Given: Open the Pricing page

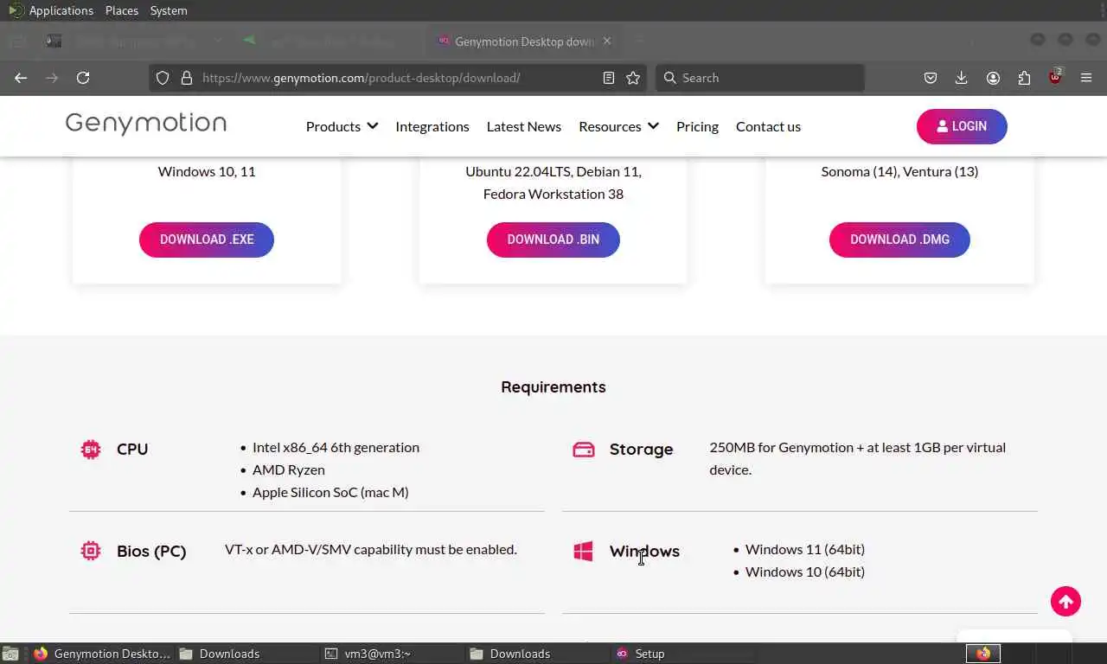Looking at the screenshot, I should click(697, 126).
